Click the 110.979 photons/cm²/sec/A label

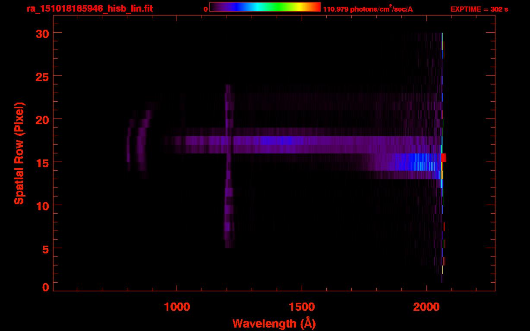pyautogui.click(x=368, y=9)
